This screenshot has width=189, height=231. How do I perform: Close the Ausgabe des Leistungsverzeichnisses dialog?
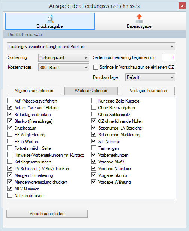[182, 6]
